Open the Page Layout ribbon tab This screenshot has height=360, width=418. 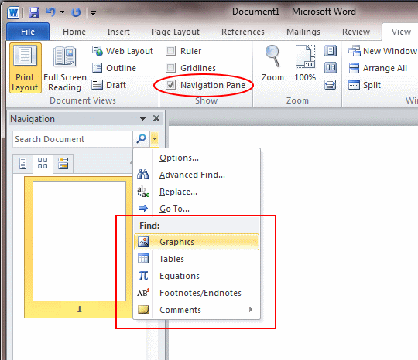click(x=176, y=32)
